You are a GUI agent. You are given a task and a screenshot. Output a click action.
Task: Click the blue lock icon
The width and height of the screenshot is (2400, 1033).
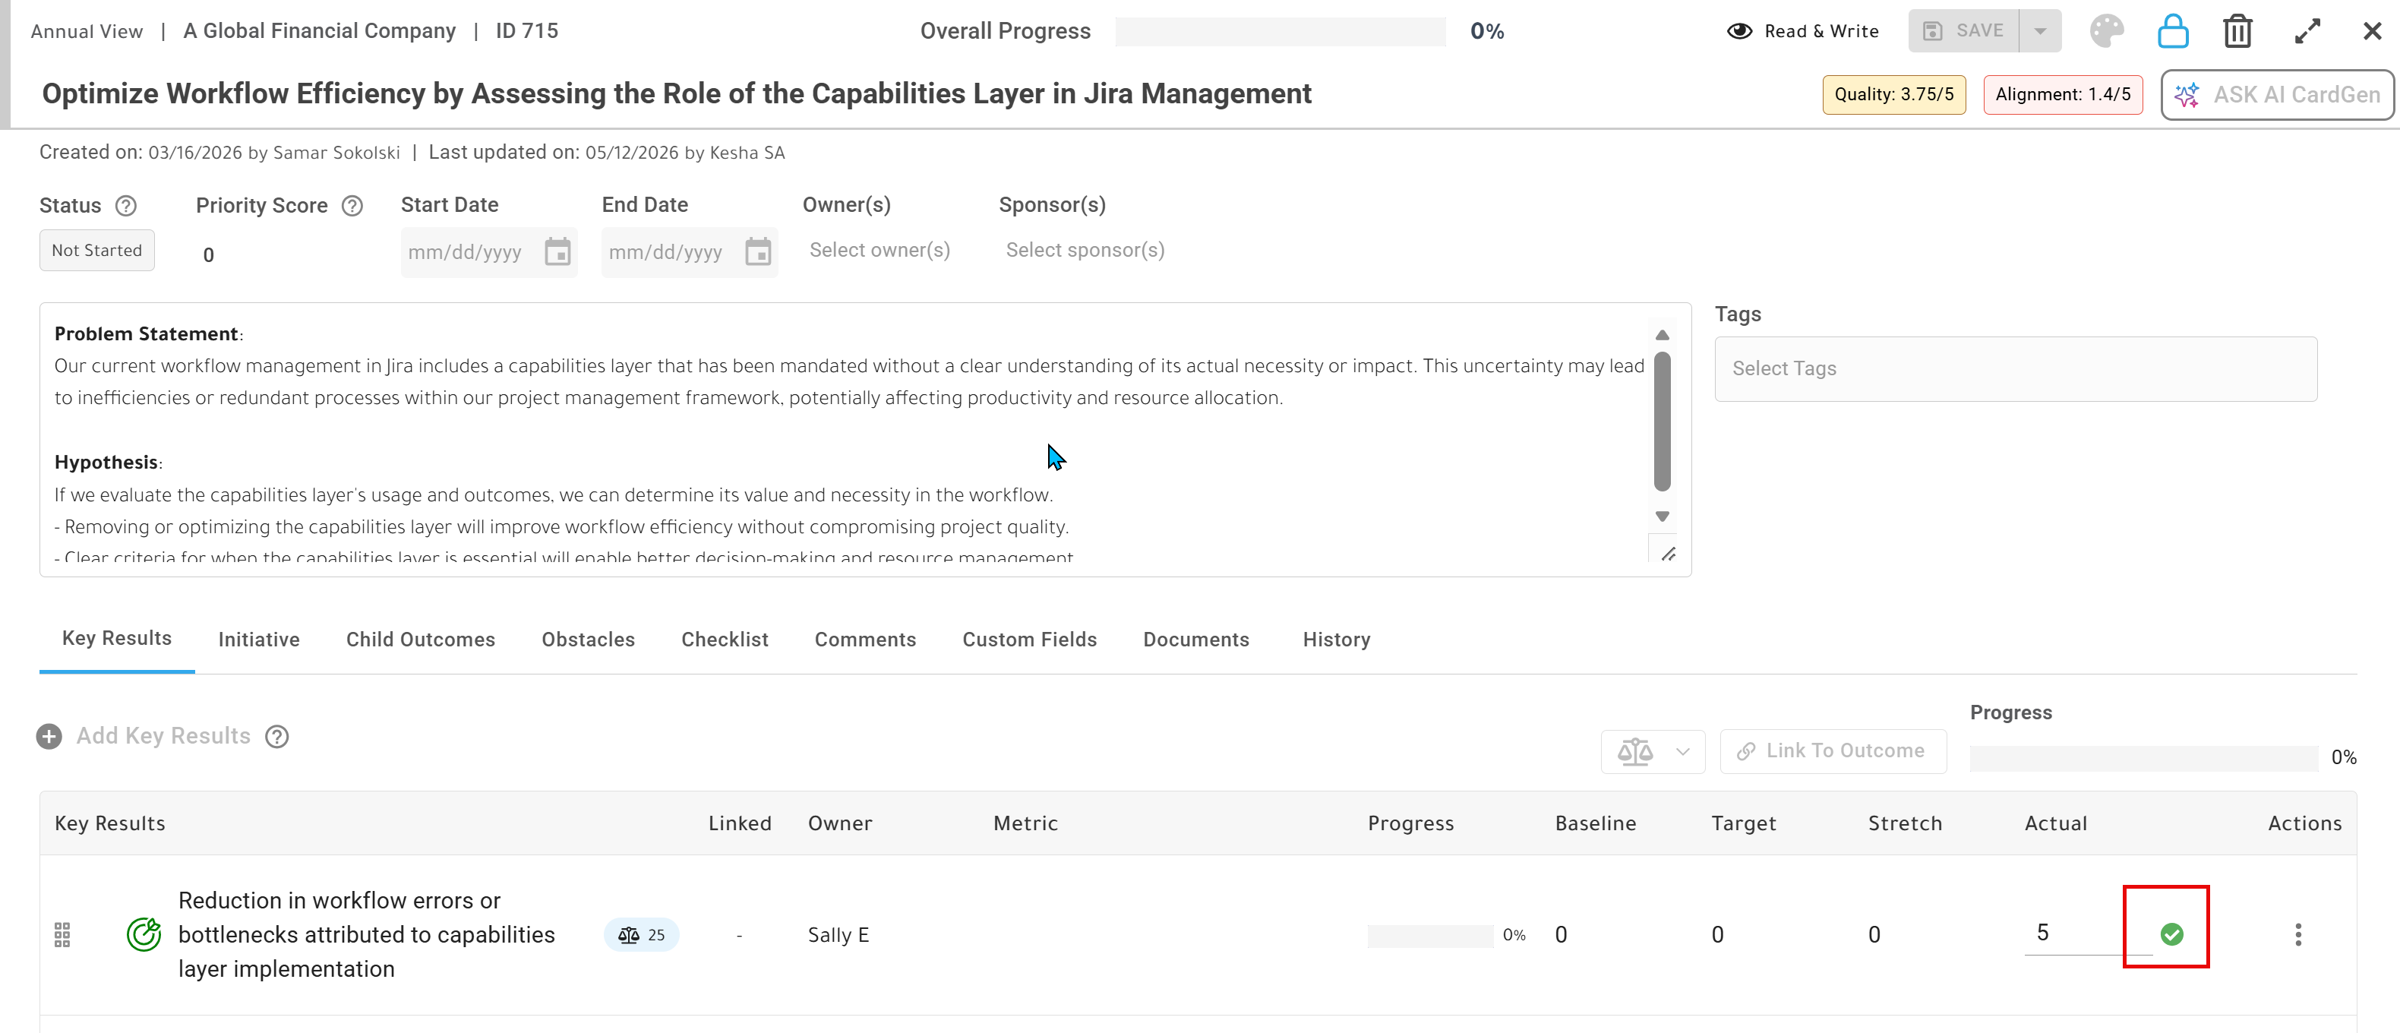point(2173,30)
